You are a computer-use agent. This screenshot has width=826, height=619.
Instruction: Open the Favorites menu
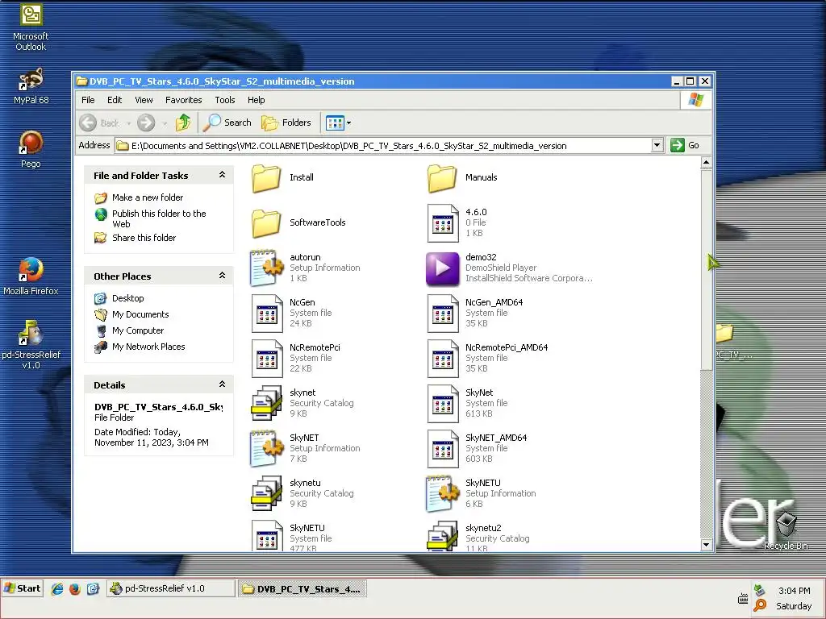pos(183,100)
